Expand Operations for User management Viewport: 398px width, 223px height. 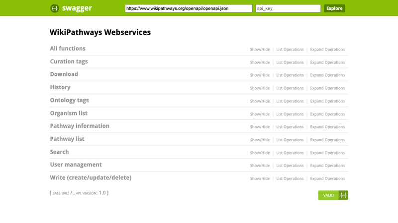(327, 166)
